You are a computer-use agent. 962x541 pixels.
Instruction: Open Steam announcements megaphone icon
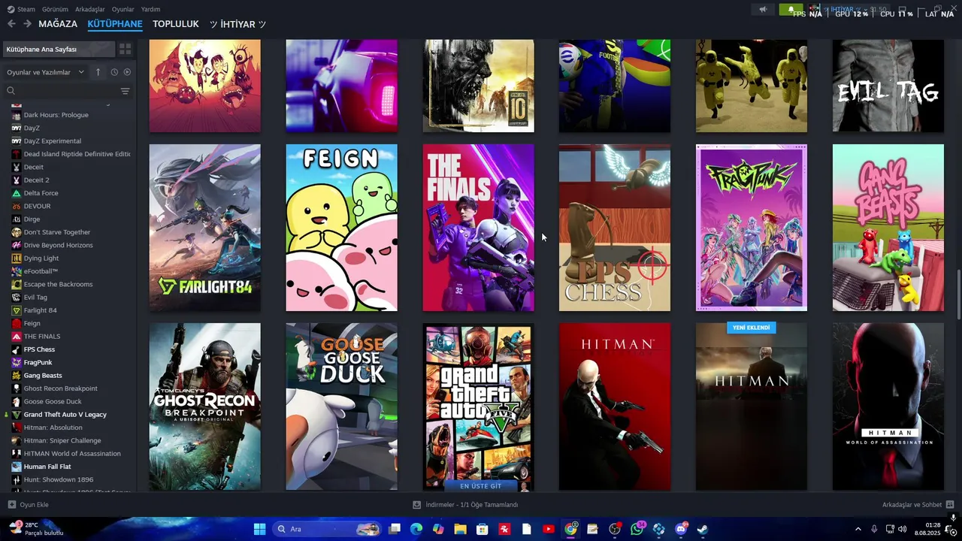click(x=763, y=10)
